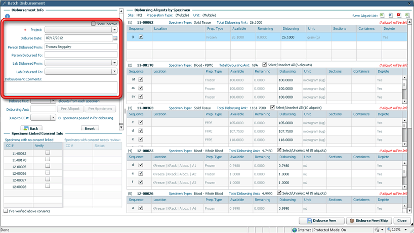Click the blue help icon under Disbursement Info
Screen dimensions: 414x233
coord(7,16)
